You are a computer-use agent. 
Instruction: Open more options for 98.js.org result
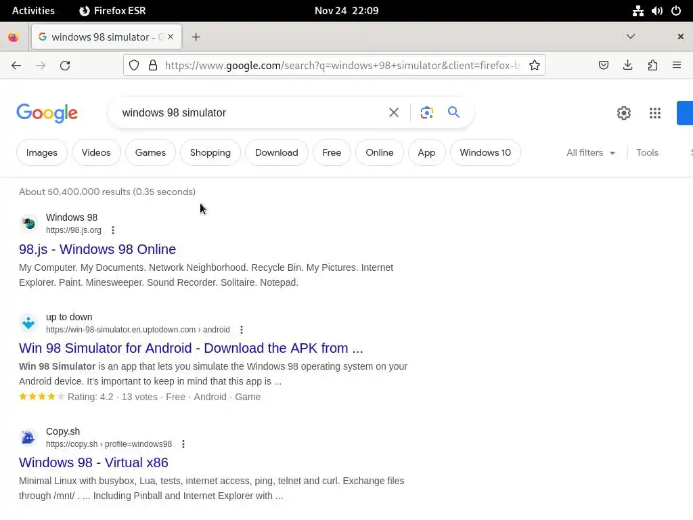(113, 230)
